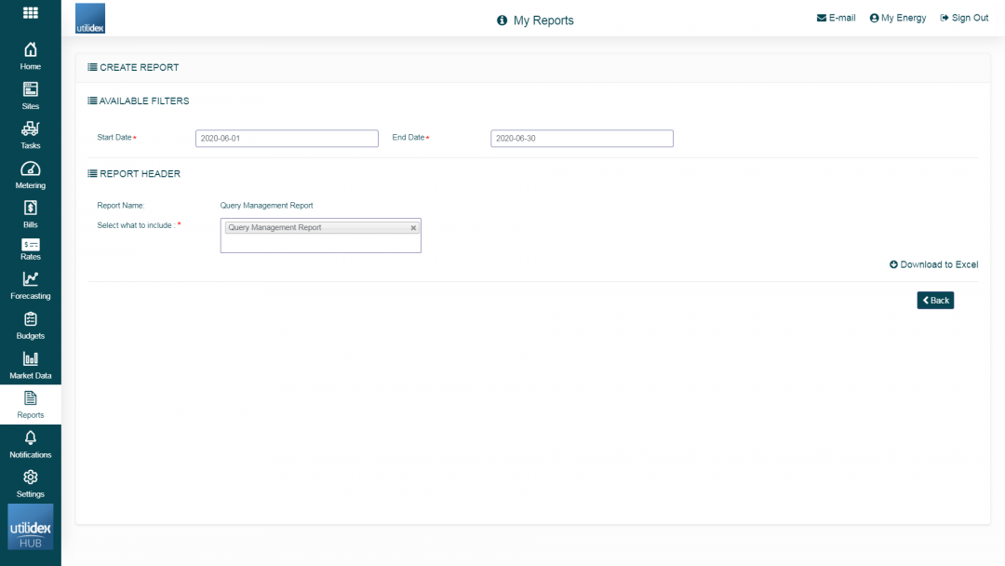Image resolution: width=1005 pixels, height=566 pixels.
Task: Open the My Energy menu
Action: click(897, 17)
